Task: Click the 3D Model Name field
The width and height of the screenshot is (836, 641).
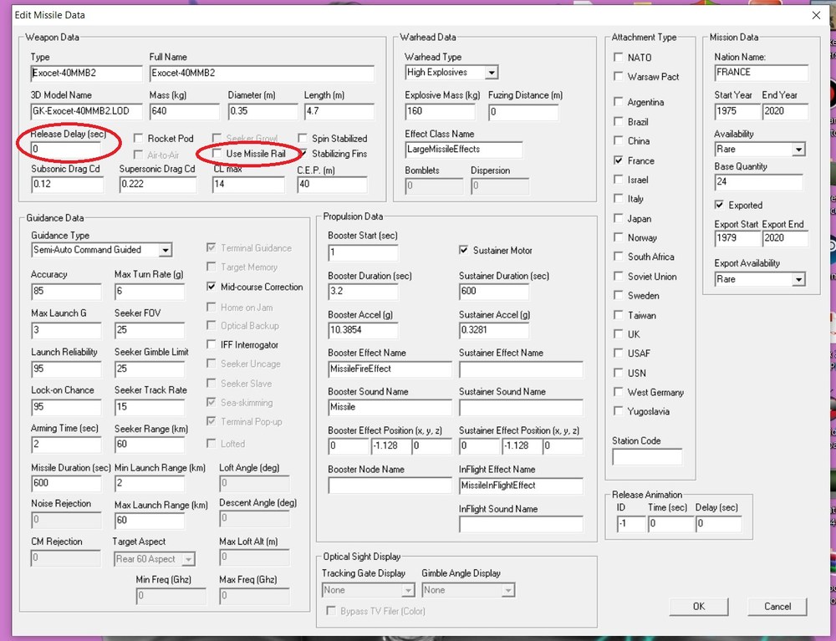Action: click(x=86, y=111)
